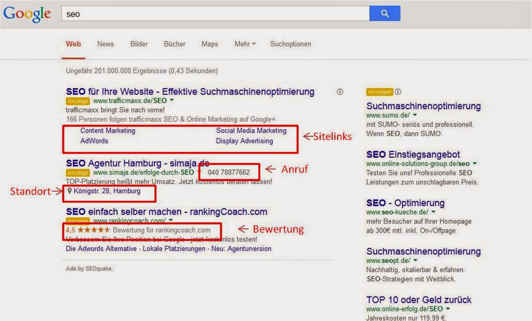Expand the arrow next to www.online-erfolg.de/SEO

coord(448,309)
